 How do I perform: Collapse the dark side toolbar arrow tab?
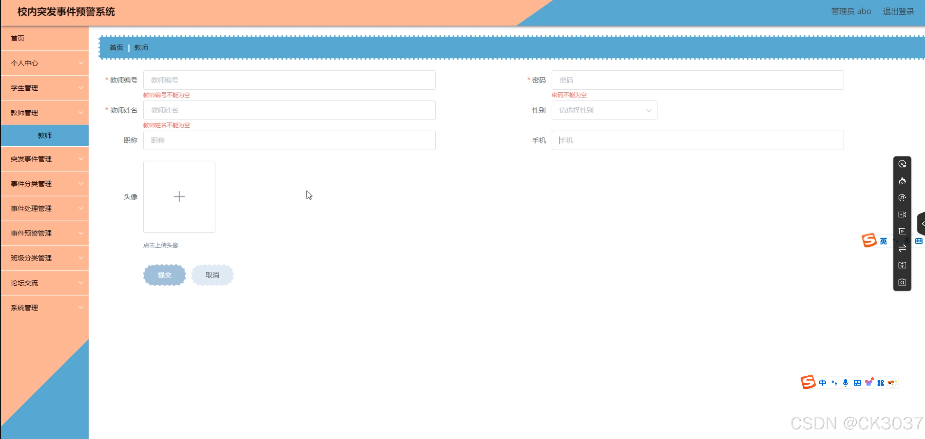921,224
